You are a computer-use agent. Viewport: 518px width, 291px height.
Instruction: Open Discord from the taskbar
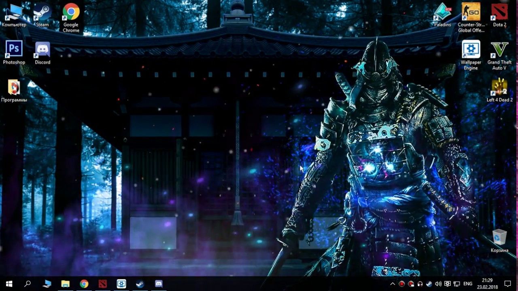click(159, 283)
